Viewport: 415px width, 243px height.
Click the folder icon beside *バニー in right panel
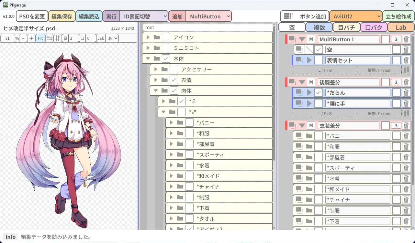tap(309, 136)
